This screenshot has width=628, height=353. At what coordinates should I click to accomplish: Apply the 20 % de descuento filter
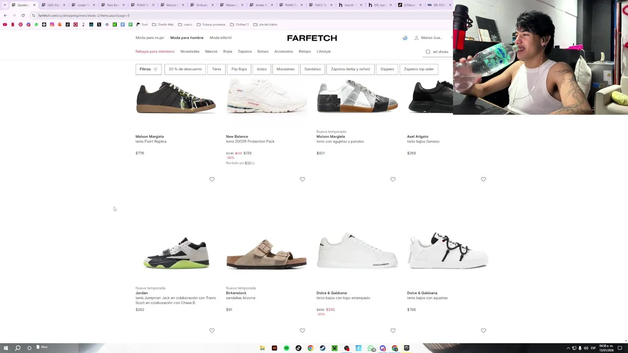tap(185, 69)
